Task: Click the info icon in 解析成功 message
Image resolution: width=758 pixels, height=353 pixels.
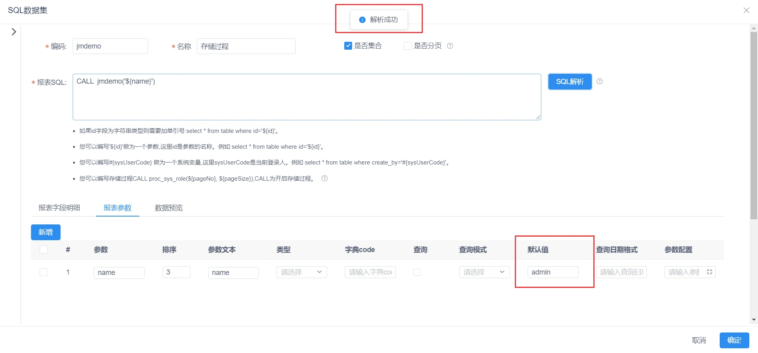Action: tap(362, 20)
